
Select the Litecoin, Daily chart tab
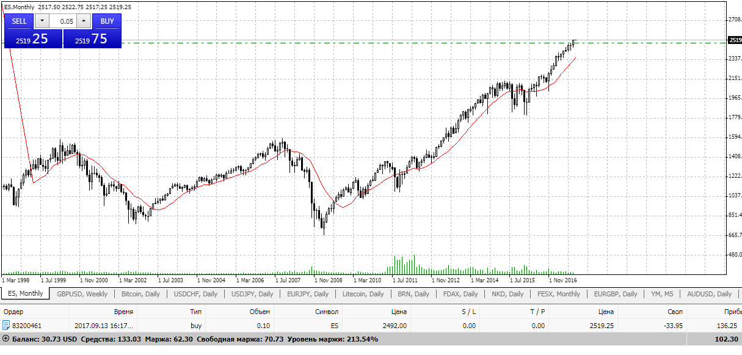pyautogui.click(x=363, y=294)
